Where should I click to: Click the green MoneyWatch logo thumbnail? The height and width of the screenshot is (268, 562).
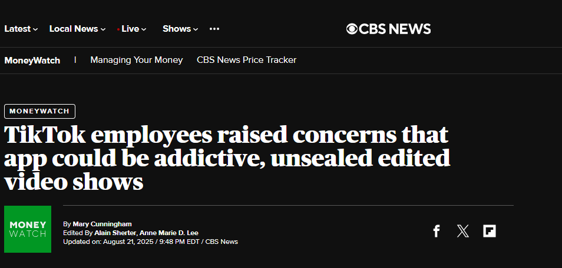(x=28, y=229)
